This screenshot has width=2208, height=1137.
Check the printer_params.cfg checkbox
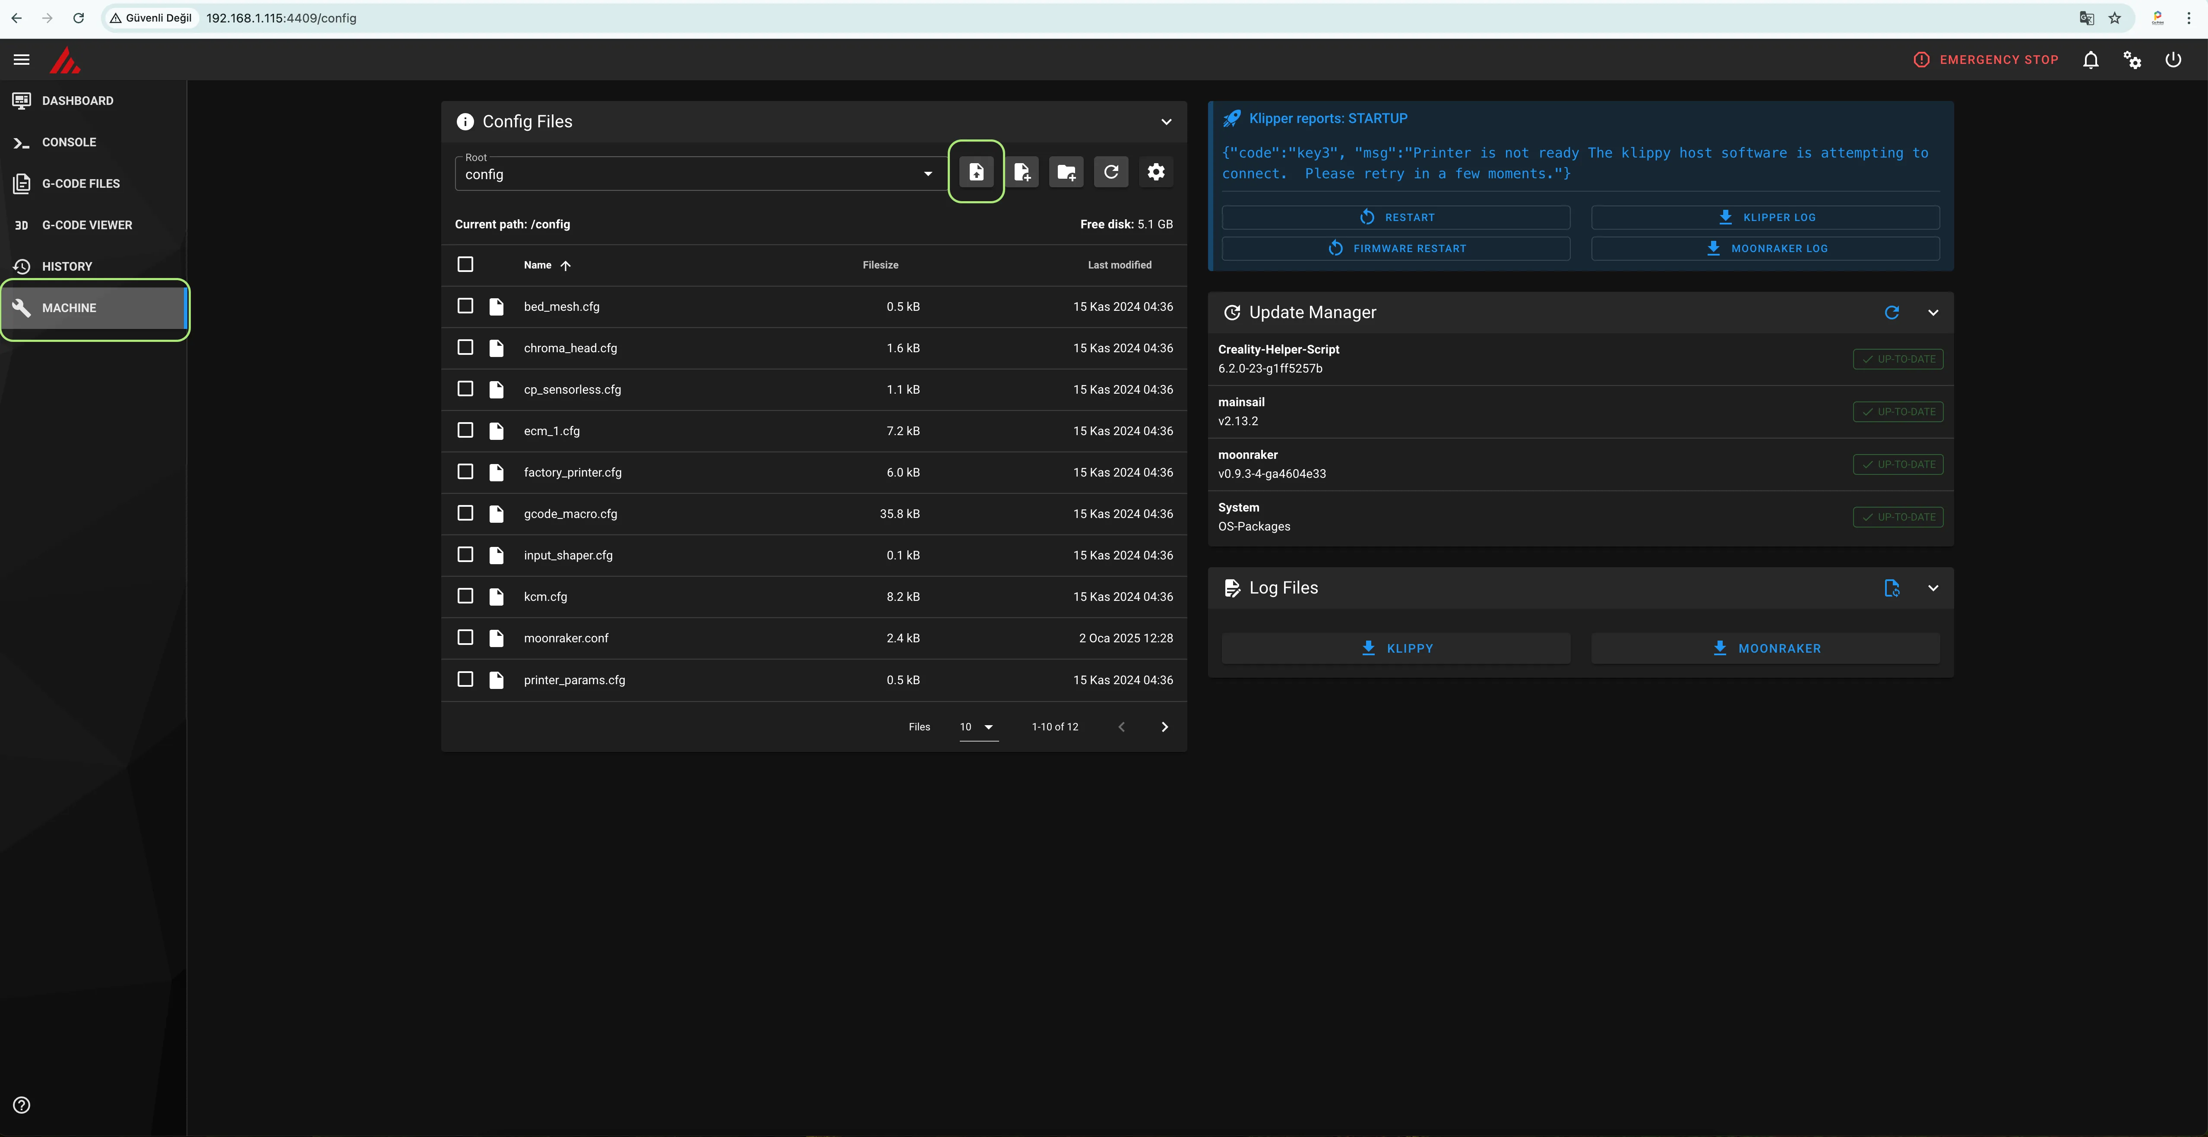tap(465, 679)
